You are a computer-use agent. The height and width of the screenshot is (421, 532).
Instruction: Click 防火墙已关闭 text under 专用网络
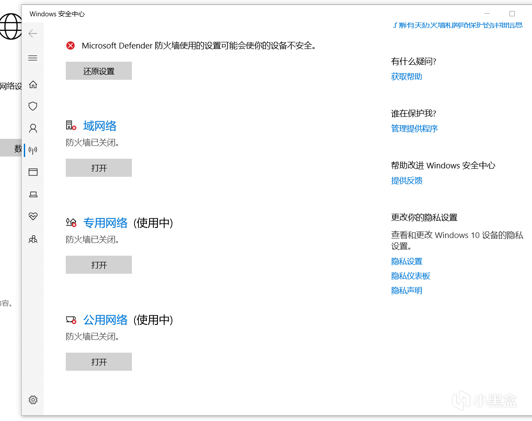[x=93, y=240]
